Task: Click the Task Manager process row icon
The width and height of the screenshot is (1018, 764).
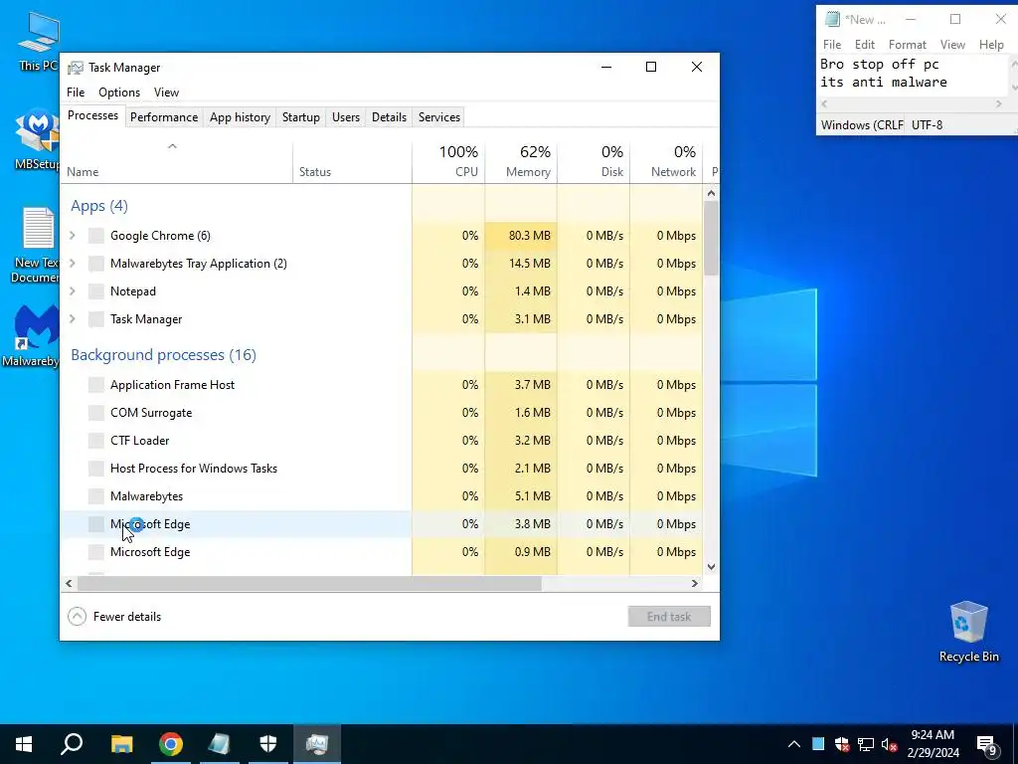Action: tap(96, 319)
